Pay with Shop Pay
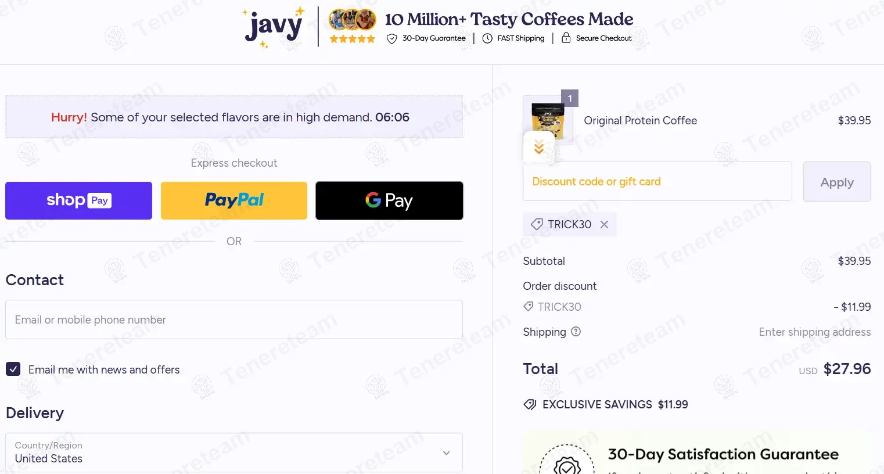Screen dimensions: 884x474 point(78,200)
